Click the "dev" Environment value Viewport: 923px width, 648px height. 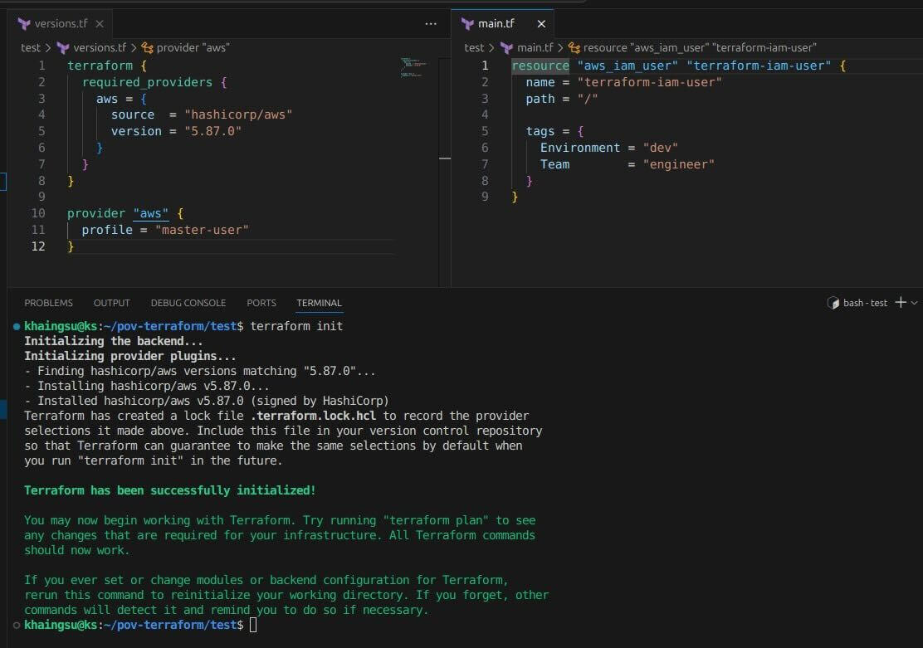pos(661,147)
